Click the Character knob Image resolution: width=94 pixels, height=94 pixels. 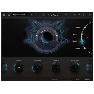[56, 68]
